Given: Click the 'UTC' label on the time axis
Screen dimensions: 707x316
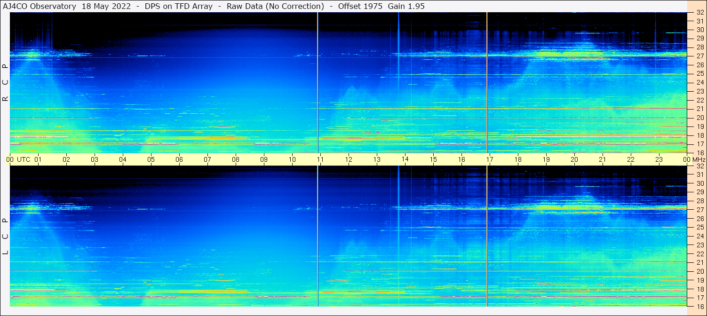Looking at the screenshot, I should (24, 159).
